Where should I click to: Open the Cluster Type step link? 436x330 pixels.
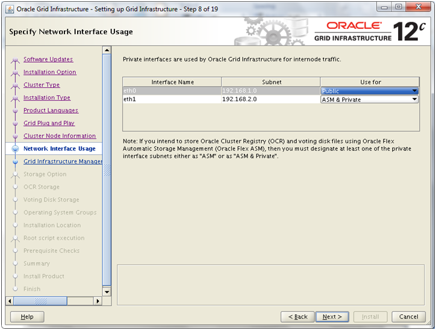pos(42,85)
